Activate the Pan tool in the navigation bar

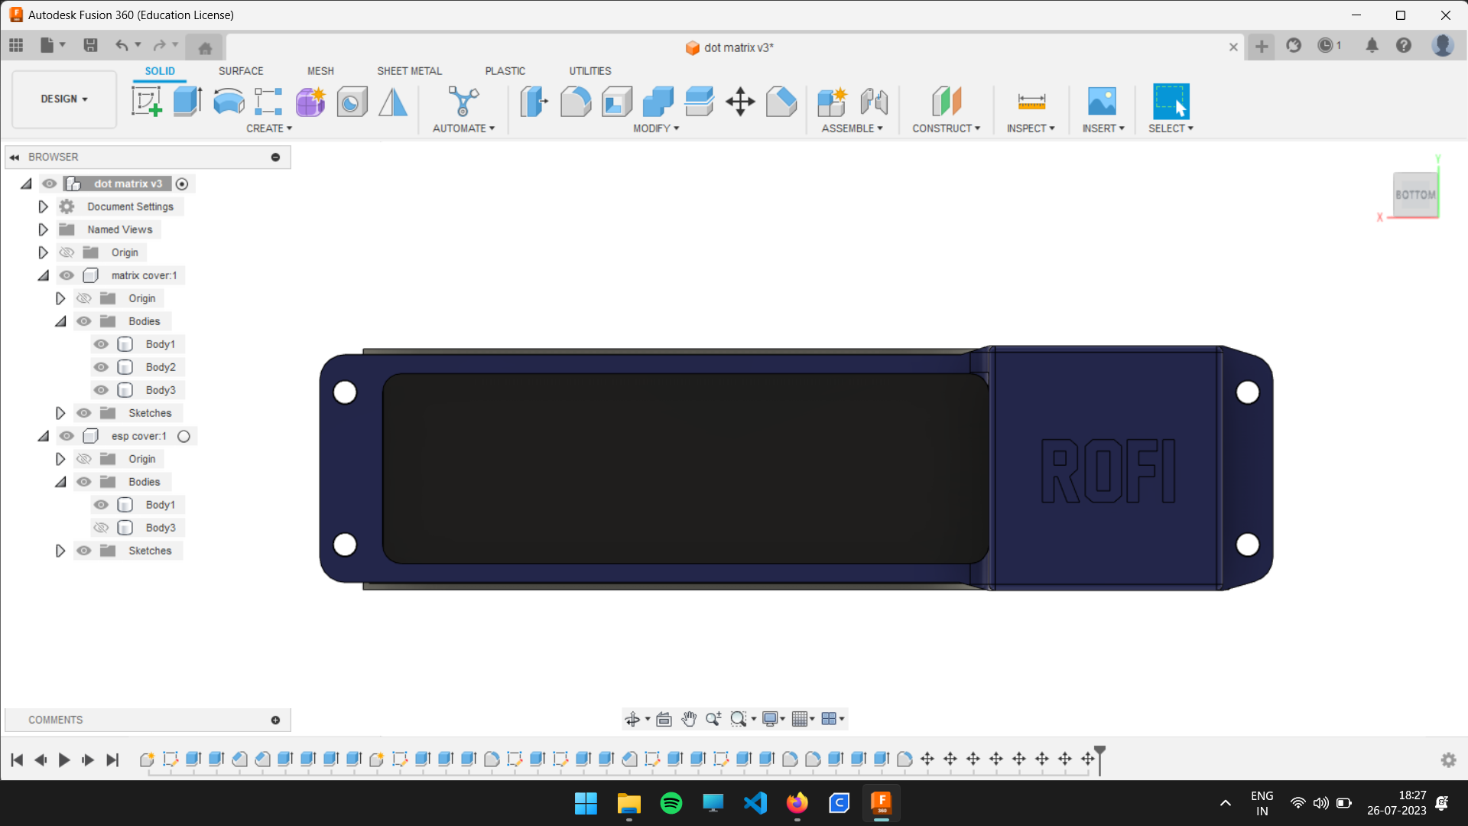(x=688, y=719)
